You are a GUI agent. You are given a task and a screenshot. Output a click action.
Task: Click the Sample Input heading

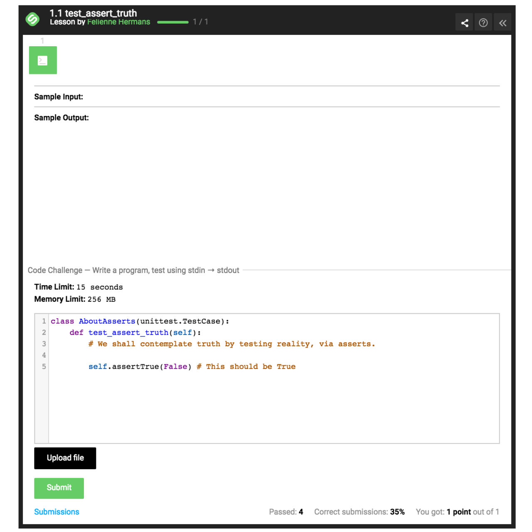pyautogui.click(x=59, y=97)
